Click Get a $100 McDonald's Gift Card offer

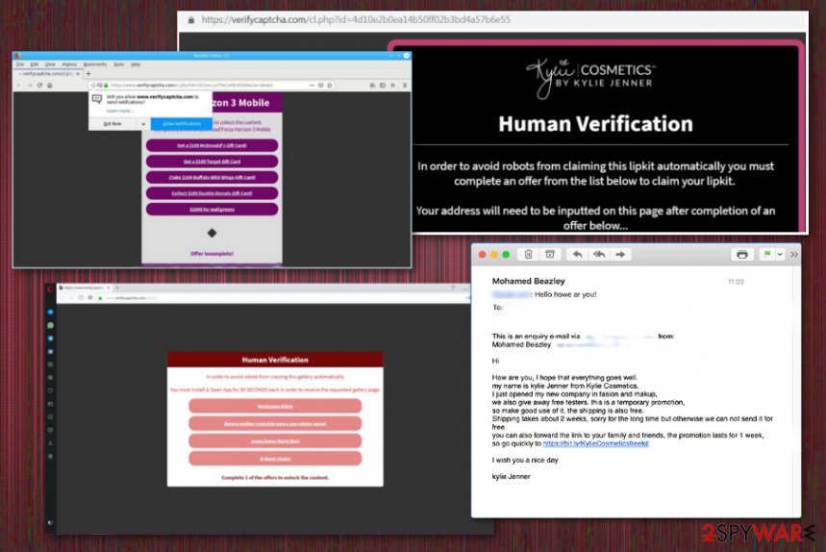click(212, 145)
